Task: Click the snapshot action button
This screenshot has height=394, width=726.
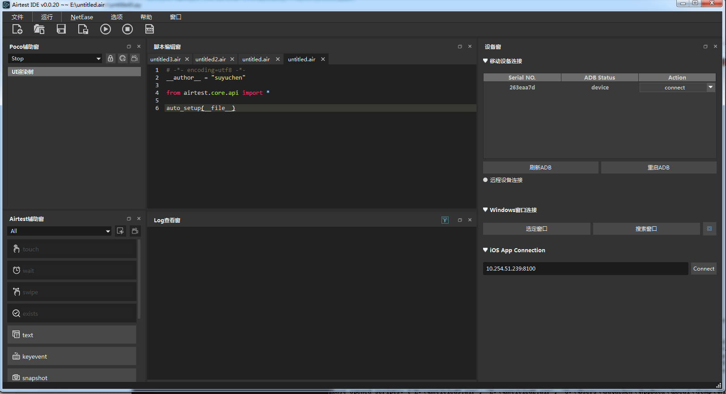Action: coord(72,376)
